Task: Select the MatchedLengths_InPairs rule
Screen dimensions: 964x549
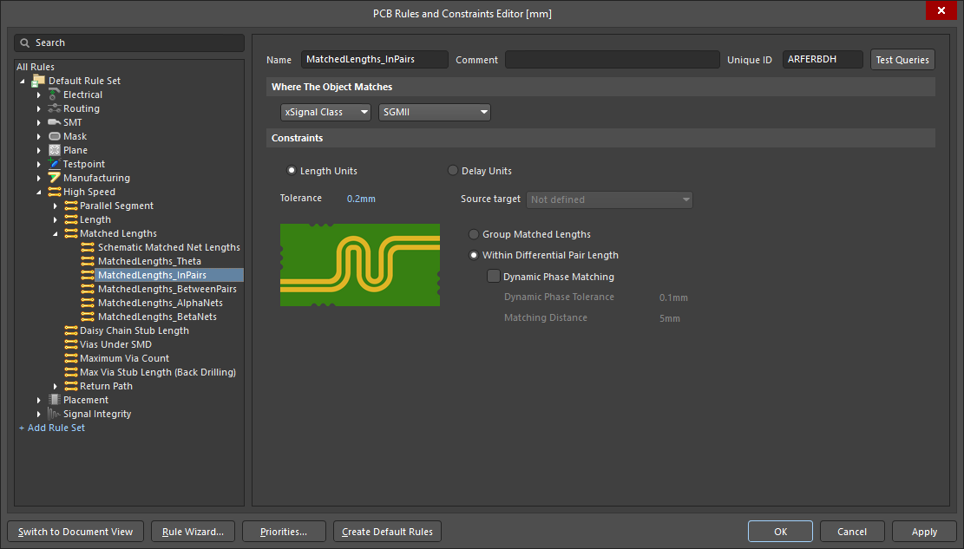Action: 152,275
